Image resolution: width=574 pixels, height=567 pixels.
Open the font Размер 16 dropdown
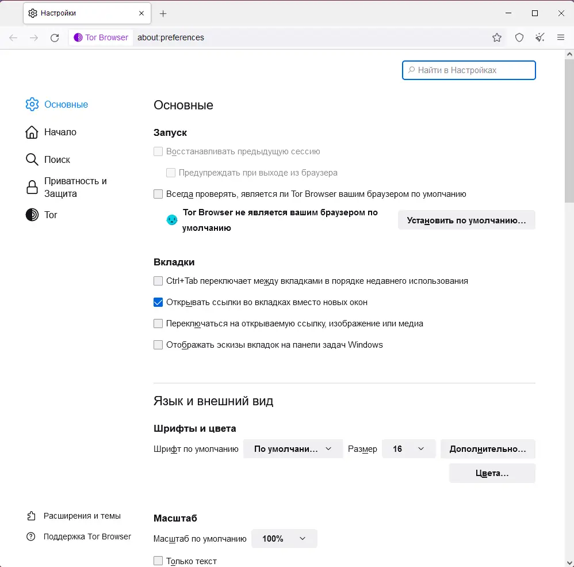tap(408, 449)
